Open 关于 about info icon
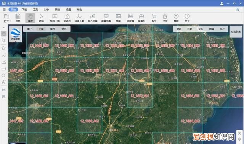Image resolution: width=244 pixels, height=144 pixels. (x=187, y=18)
